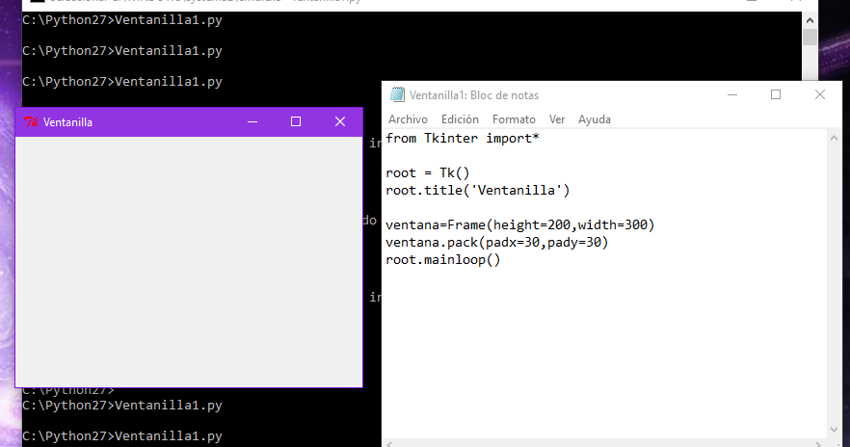The image size is (850, 447).
Task: Minimize the Notepad window
Action: tap(732, 94)
